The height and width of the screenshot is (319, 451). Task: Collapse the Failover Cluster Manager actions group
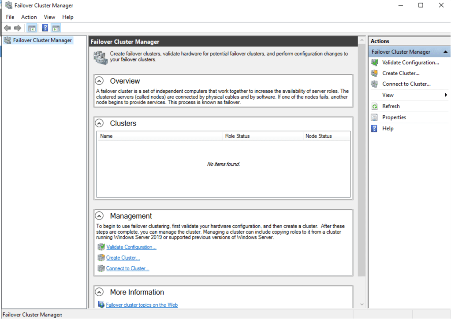[x=446, y=51]
